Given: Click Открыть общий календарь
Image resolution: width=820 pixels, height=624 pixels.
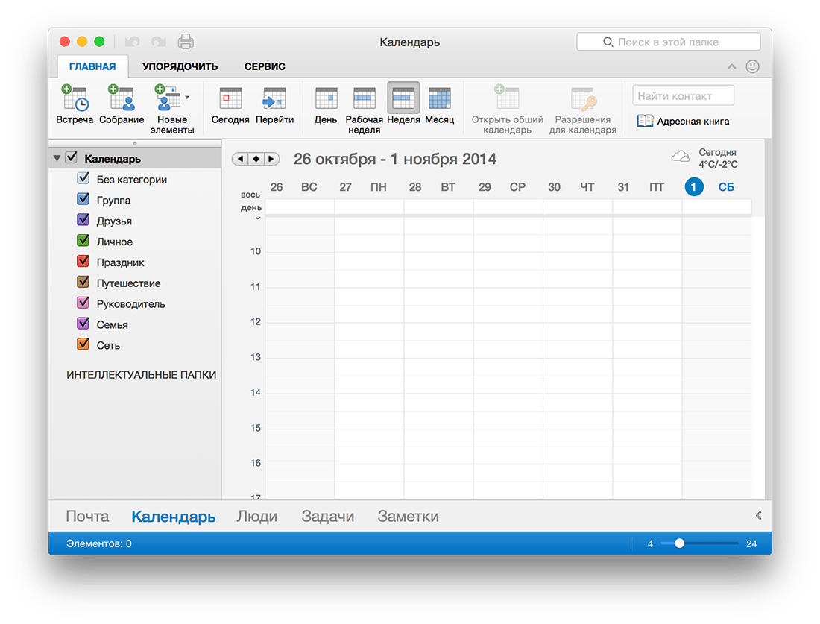Looking at the screenshot, I should [x=507, y=109].
